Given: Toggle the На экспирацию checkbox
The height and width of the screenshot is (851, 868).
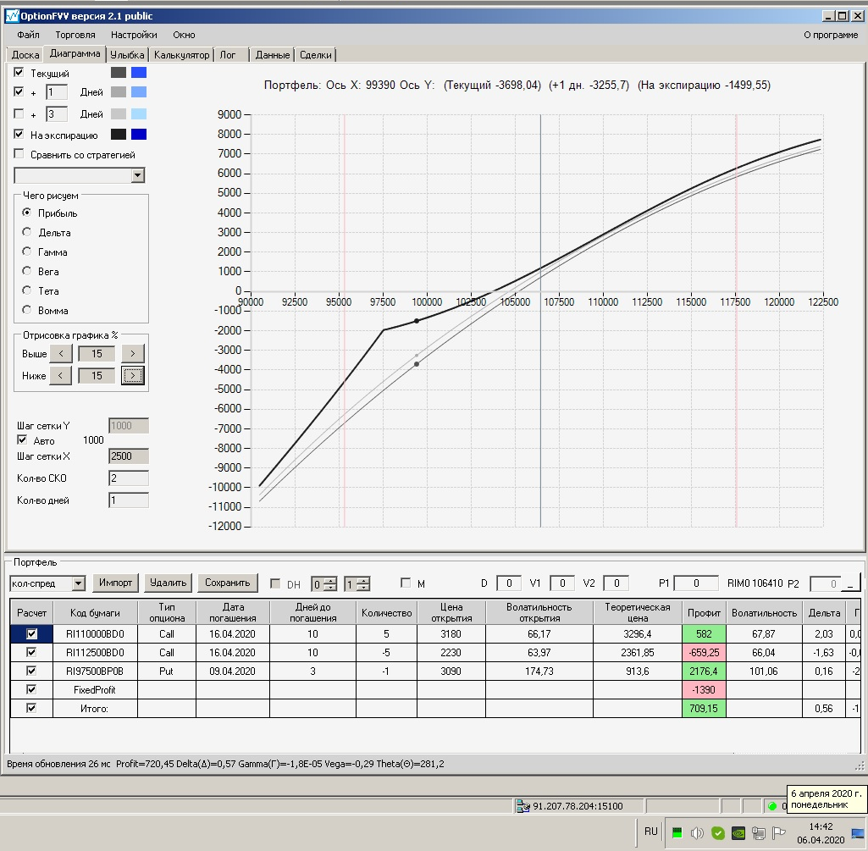Looking at the screenshot, I should click(19, 134).
